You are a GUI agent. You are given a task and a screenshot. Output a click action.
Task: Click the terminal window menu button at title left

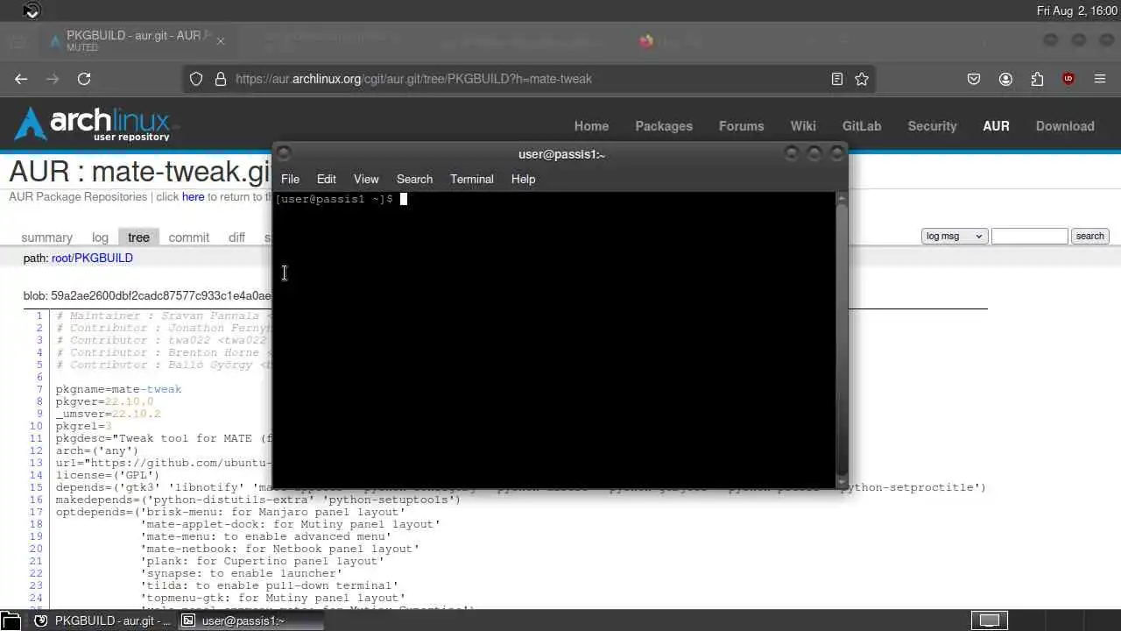click(x=283, y=154)
